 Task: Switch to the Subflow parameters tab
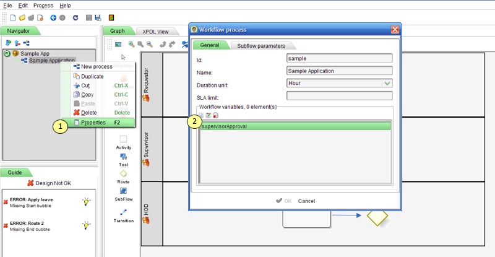point(261,45)
